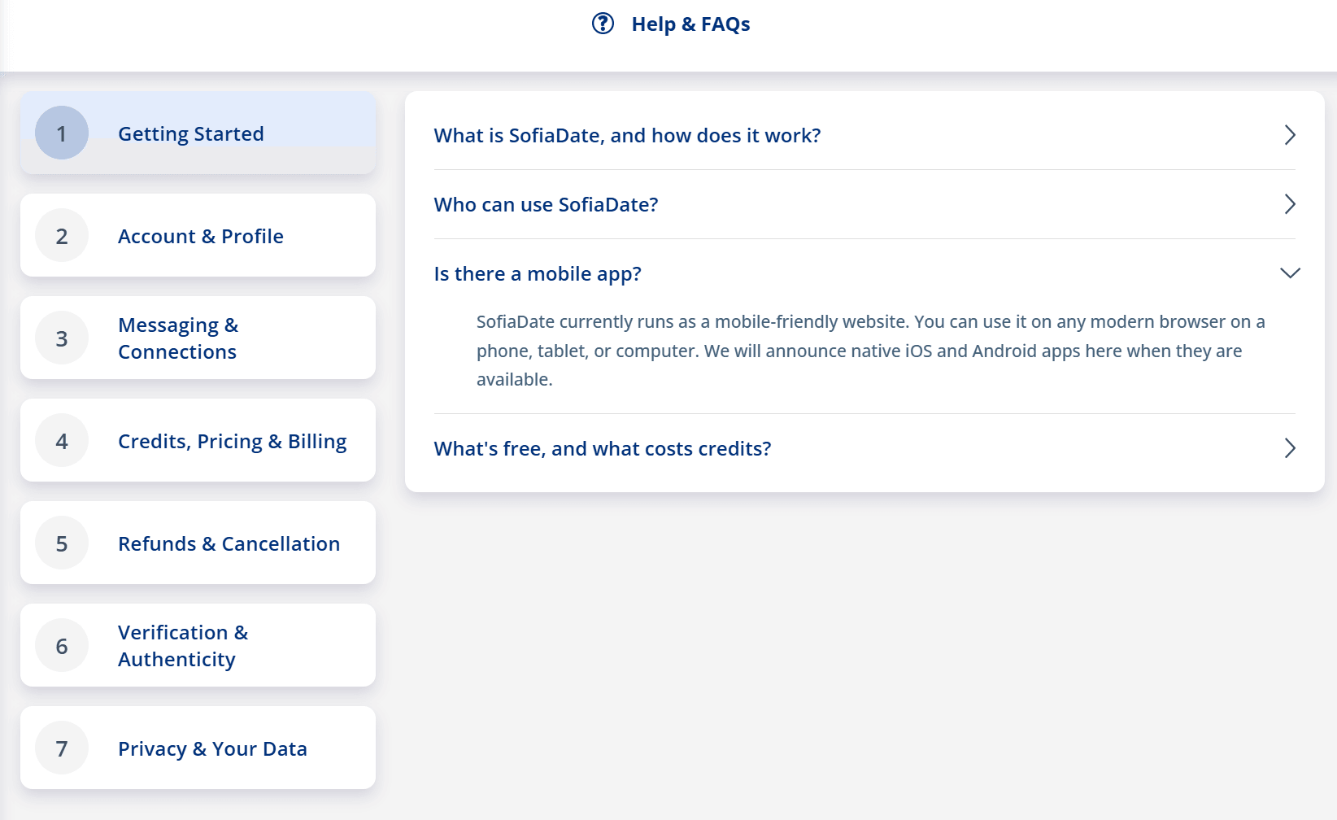1337x820 pixels.
Task: Expand chevron for free vs credits question
Action: tap(1290, 448)
